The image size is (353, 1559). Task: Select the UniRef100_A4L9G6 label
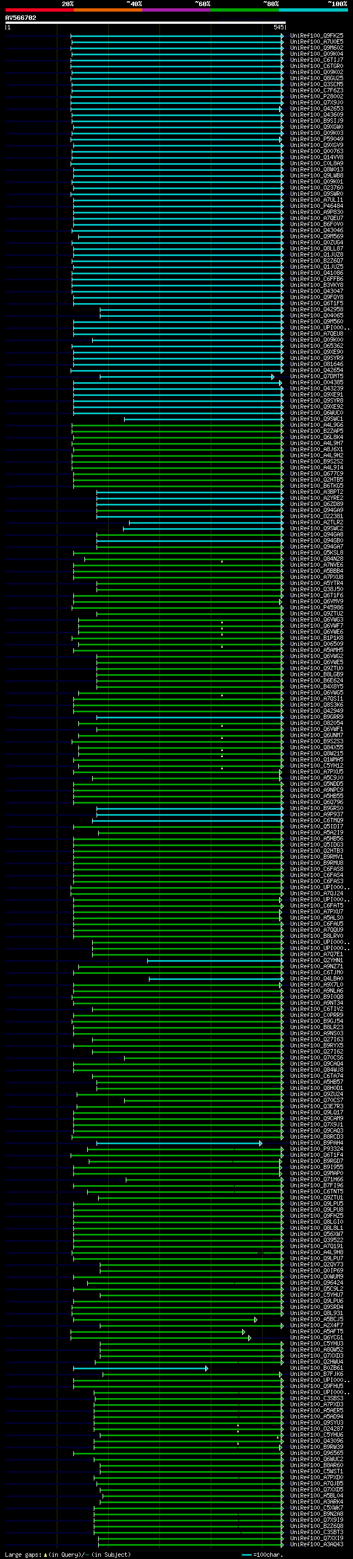coord(317,425)
